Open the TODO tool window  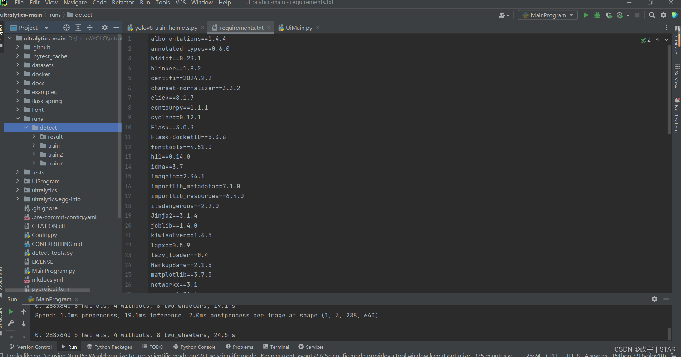(x=153, y=347)
